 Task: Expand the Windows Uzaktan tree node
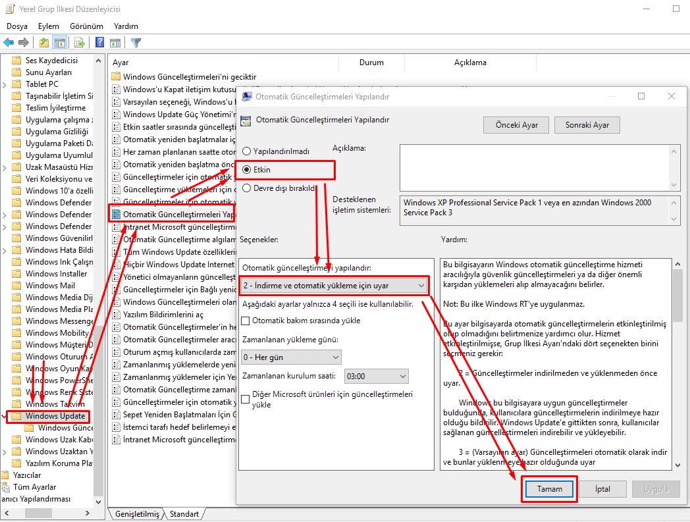pyautogui.click(x=5, y=452)
